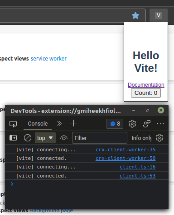Open the Background page inspect link

[51, 210]
